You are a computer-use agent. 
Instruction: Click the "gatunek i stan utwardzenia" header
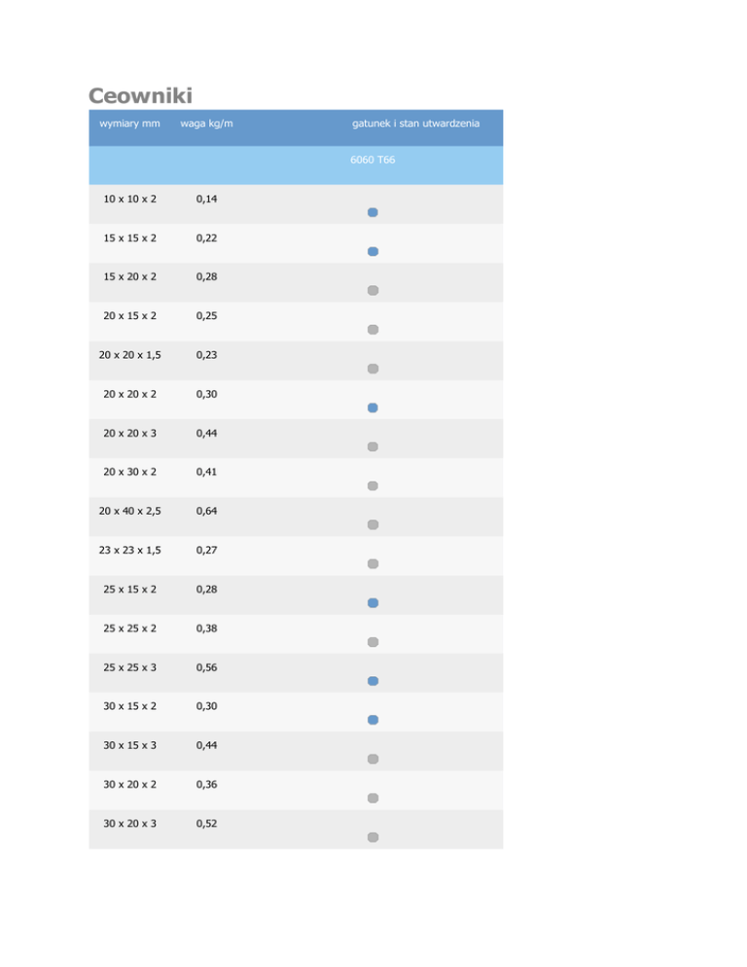coord(414,124)
